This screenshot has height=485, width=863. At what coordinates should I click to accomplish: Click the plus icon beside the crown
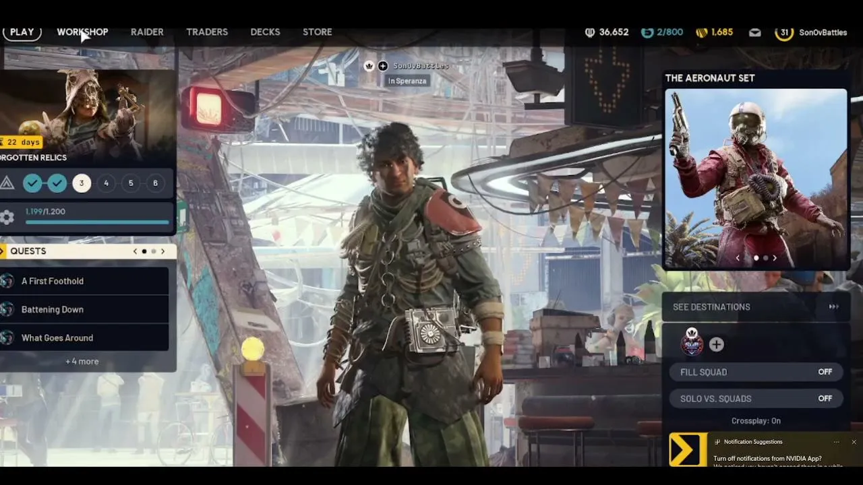383,66
